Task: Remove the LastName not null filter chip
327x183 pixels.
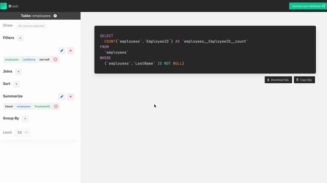Action: pyautogui.click(x=55, y=59)
